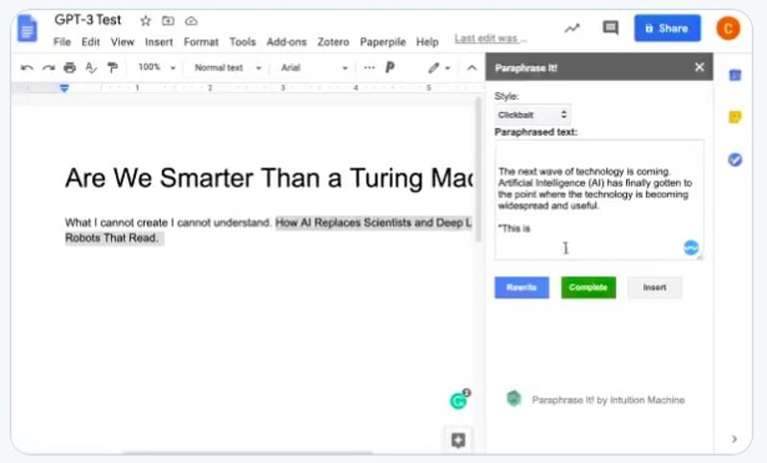
Task: Run the spell check icon
Action: click(x=91, y=67)
